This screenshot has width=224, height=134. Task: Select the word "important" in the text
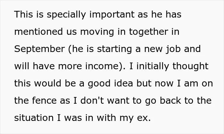[112, 15]
